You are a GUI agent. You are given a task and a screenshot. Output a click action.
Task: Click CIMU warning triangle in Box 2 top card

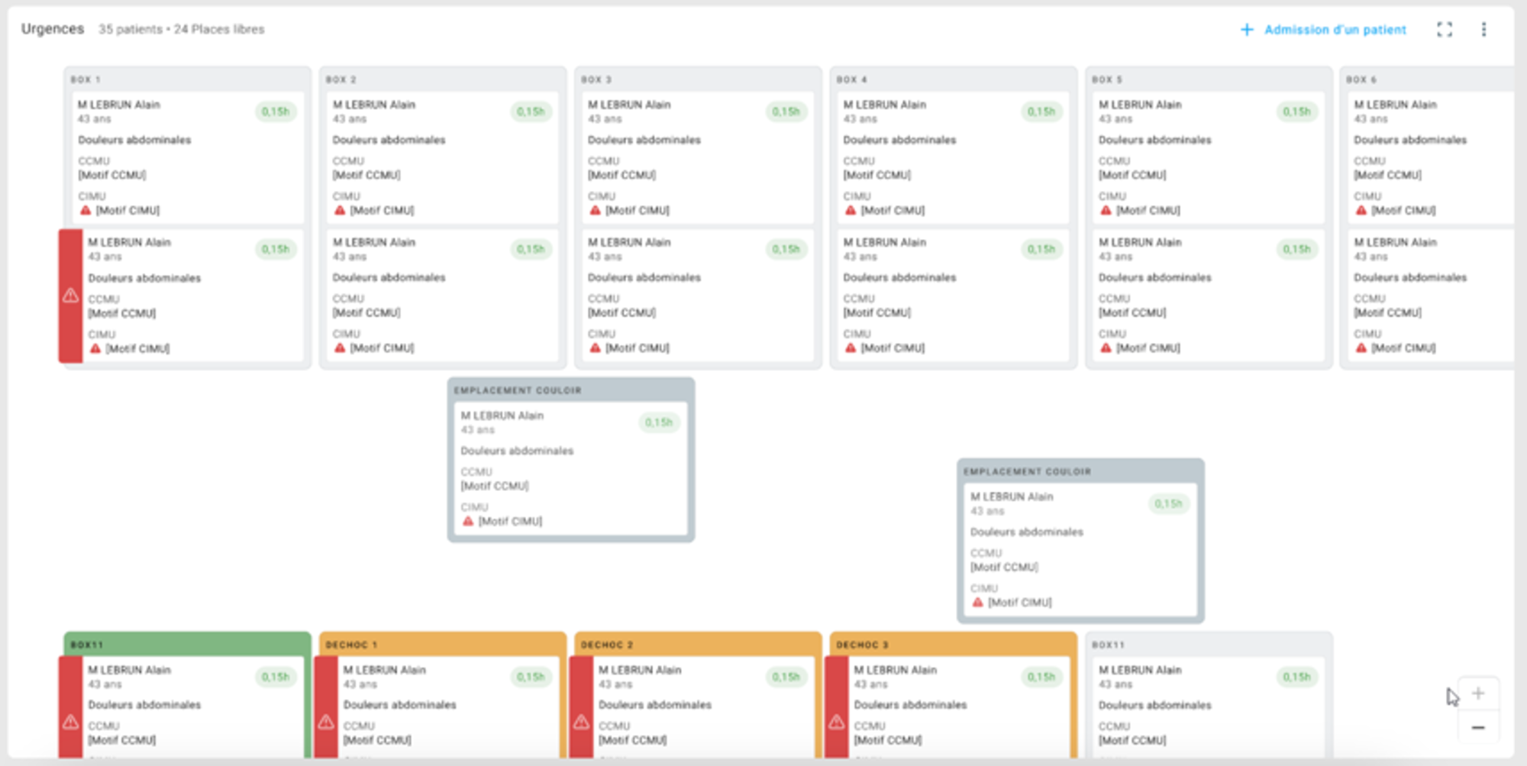(x=341, y=210)
